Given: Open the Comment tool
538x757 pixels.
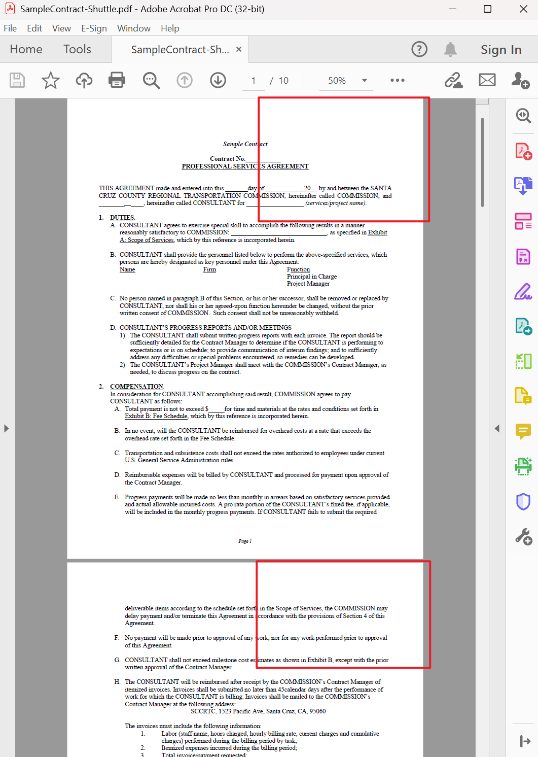Looking at the screenshot, I should coord(523,432).
